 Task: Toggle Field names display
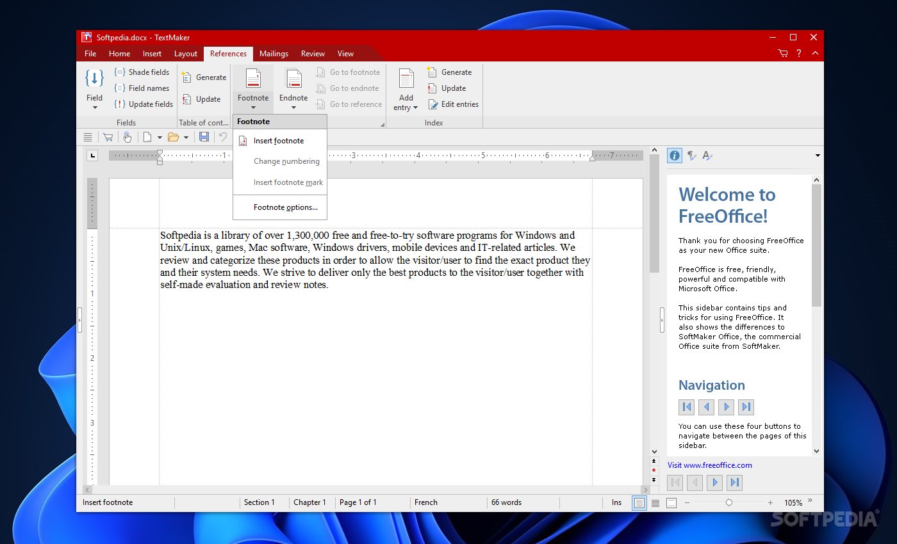pyautogui.click(x=142, y=88)
